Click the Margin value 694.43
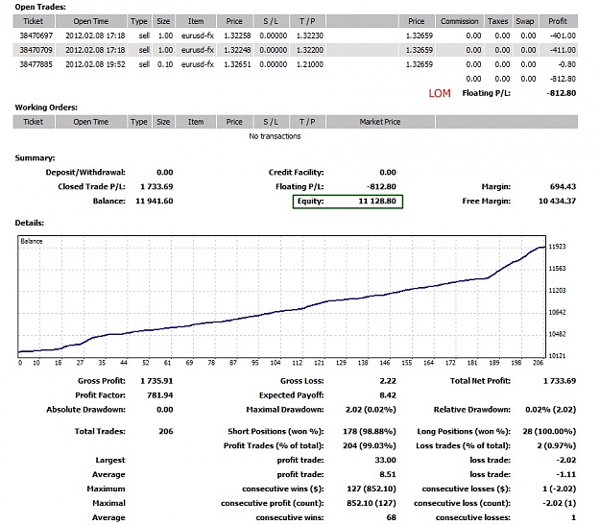This screenshot has width=600, height=525. (x=563, y=187)
